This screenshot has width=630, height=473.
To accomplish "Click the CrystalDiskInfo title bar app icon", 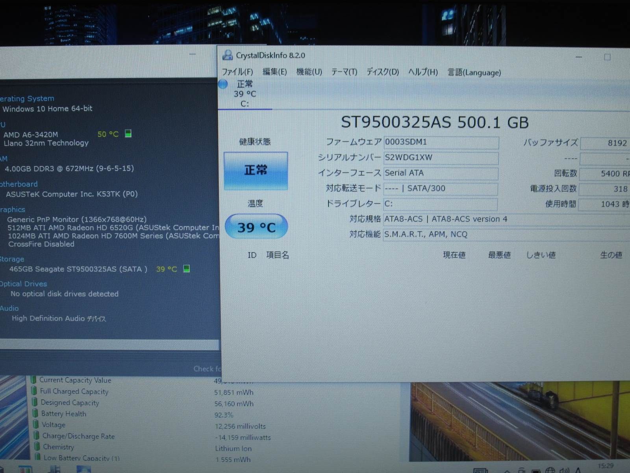I will 227,55.
